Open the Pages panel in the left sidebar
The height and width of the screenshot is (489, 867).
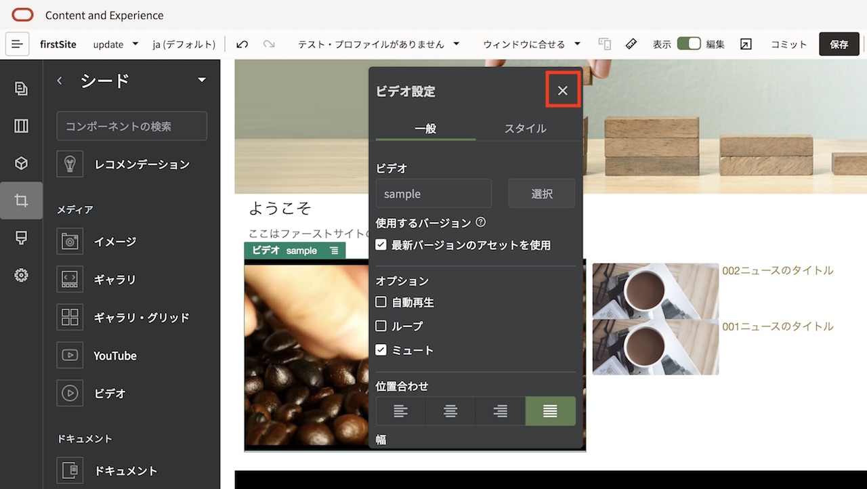click(21, 88)
